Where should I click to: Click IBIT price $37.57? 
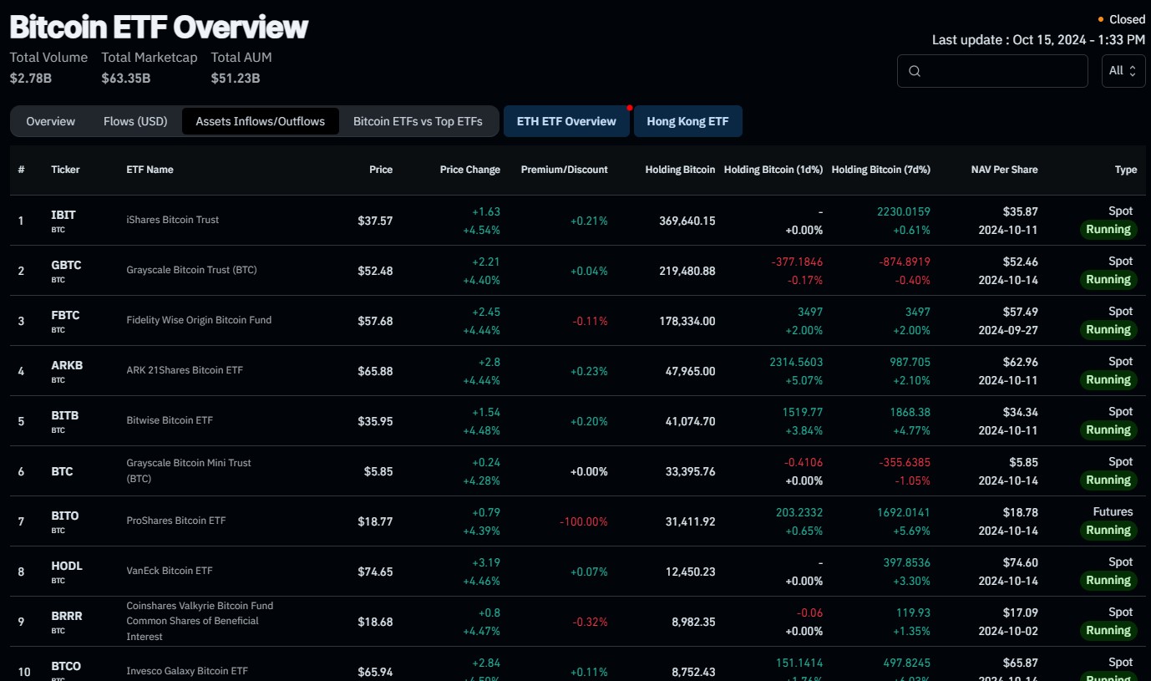[375, 221]
